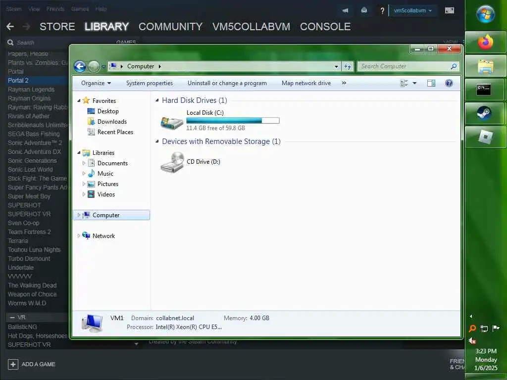Screen dimensions: 507x380
Task: Open the Roblox taskbar icon
Action: pyautogui.click(x=485, y=138)
